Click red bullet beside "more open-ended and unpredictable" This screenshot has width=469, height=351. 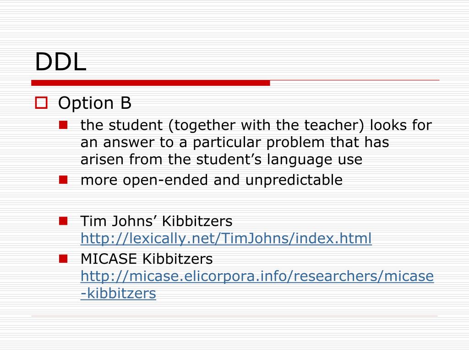63,180
